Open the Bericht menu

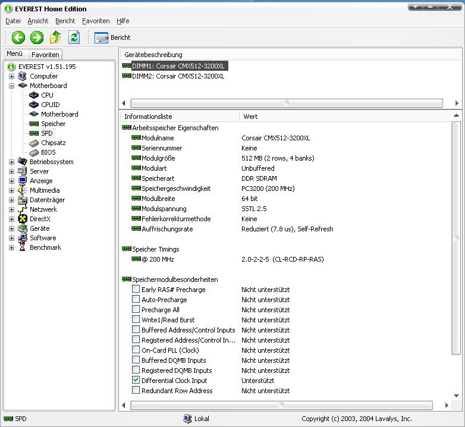coord(65,21)
